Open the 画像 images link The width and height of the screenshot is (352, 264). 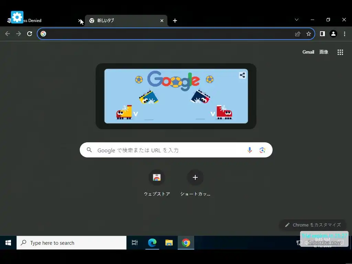pyautogui.click(x=324, y=52)
